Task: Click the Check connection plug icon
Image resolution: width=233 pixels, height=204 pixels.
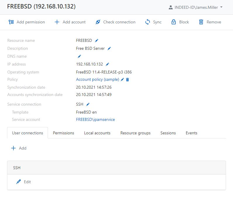Action: tap(98, 22)
